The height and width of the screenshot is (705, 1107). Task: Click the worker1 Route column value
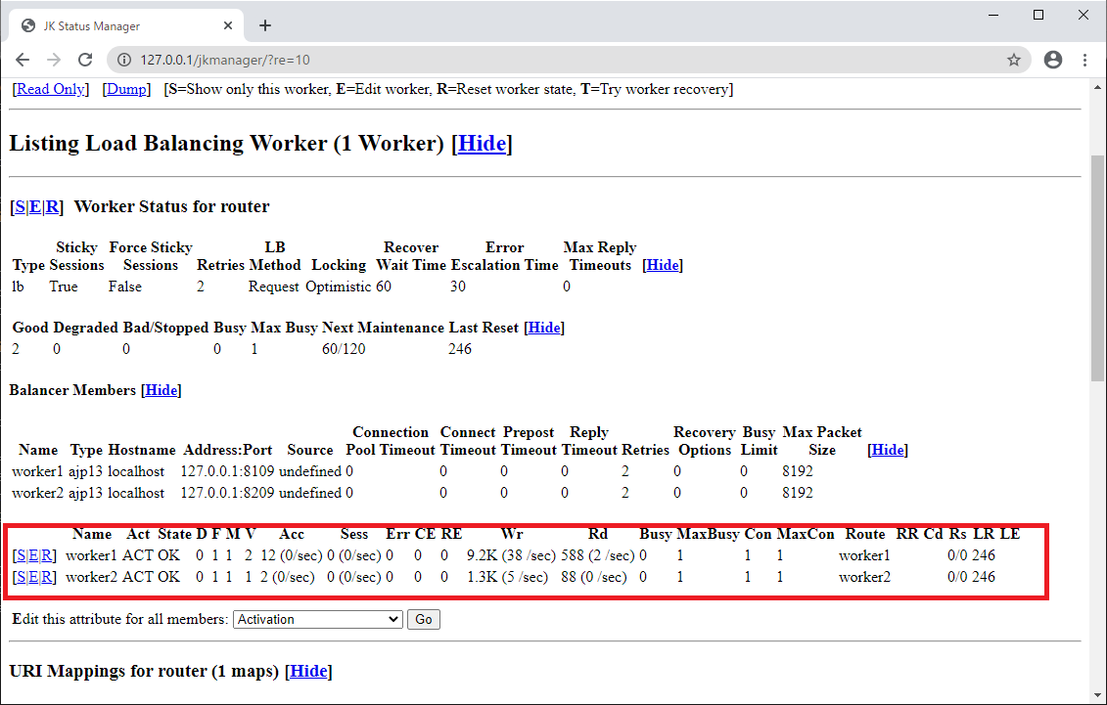point(865,555)
